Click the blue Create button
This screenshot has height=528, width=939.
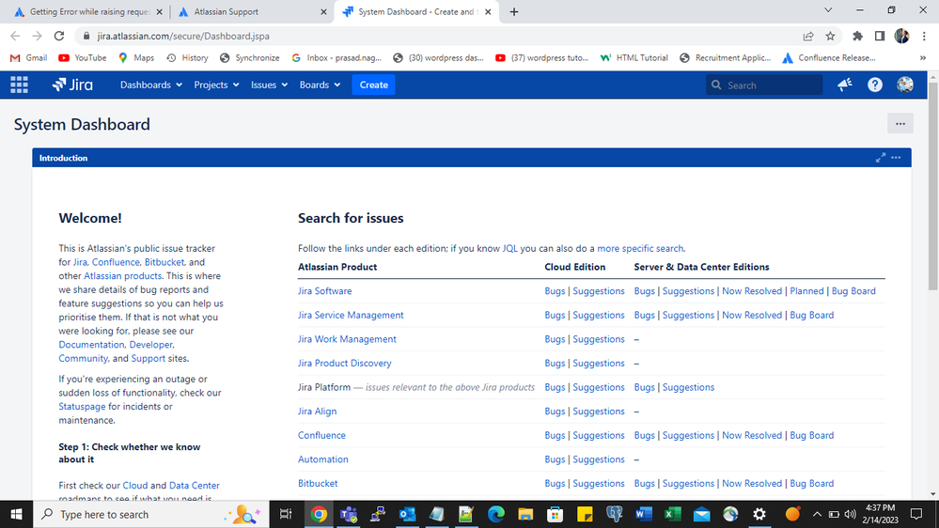[374, 85]
